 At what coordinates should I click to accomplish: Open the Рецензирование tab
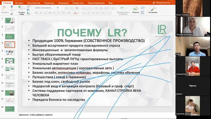click(x=96, y=3)
